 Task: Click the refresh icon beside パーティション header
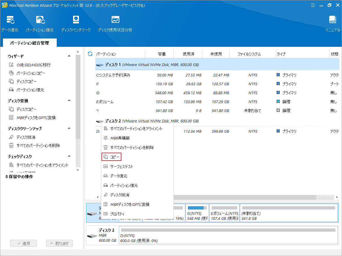pos(90,54)
